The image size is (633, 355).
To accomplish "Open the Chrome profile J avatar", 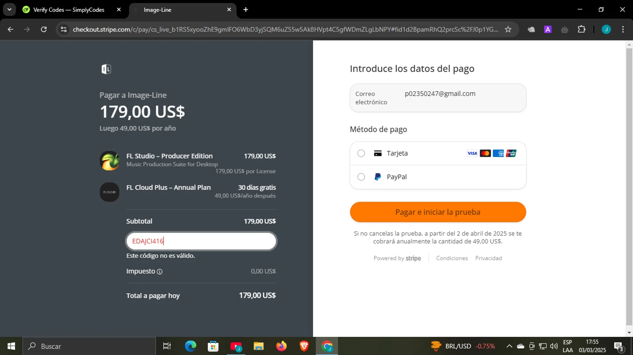I will [606, 29].
